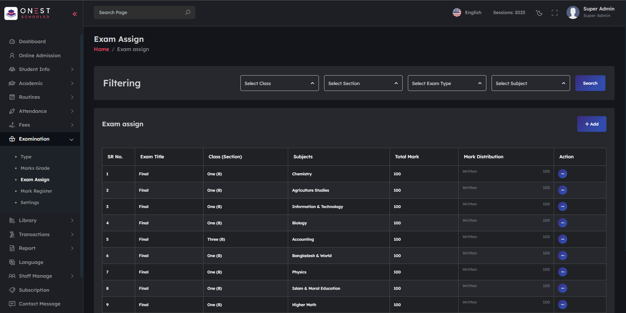The image size is (626, 313).
Task: Open the Select Class dropdown
Action: 279,83
